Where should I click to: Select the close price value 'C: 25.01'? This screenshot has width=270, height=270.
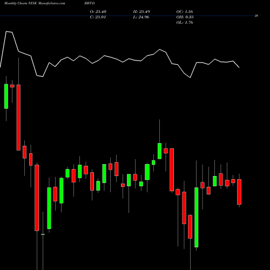click(x=98, y=17)
